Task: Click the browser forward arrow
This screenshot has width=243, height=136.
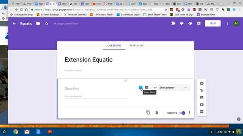Action: pyautogui.click(x=16, y=9)
